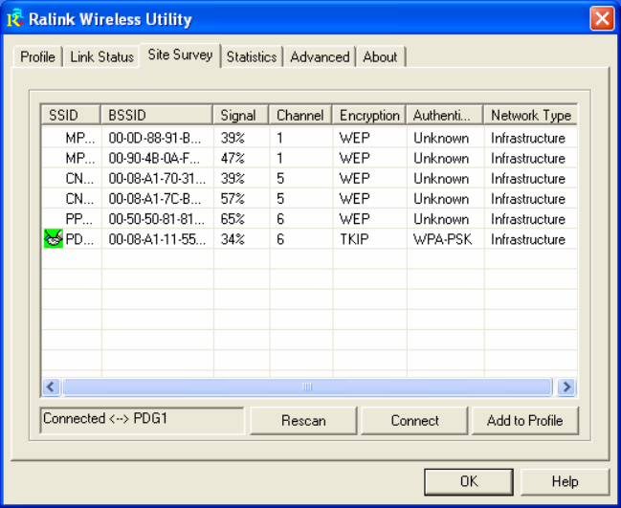Click the connected handshake icon beside PD... network

[x=53, y=239]
